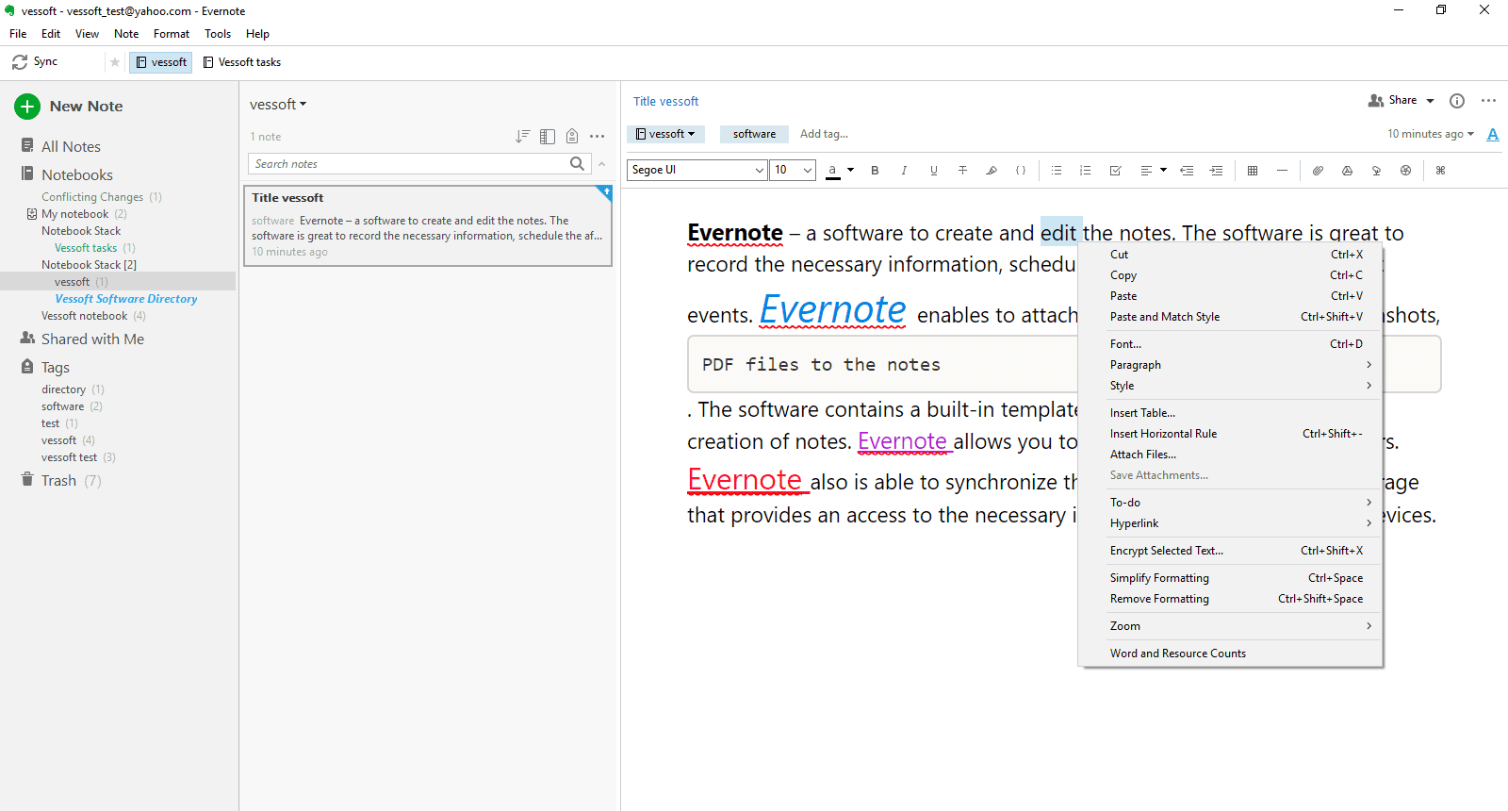Increase indent of the paragraph
The image size is (1508, 811).
tap(1217, 171)
